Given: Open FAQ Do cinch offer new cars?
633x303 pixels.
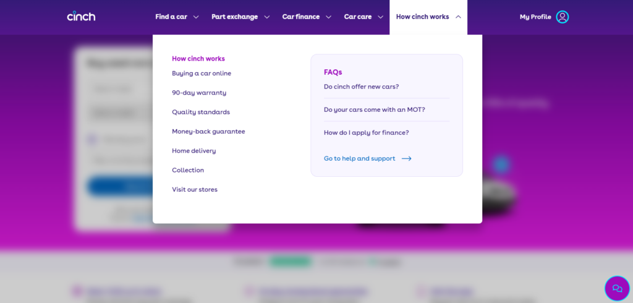Looking at the screenshot, I should point(361,87).
